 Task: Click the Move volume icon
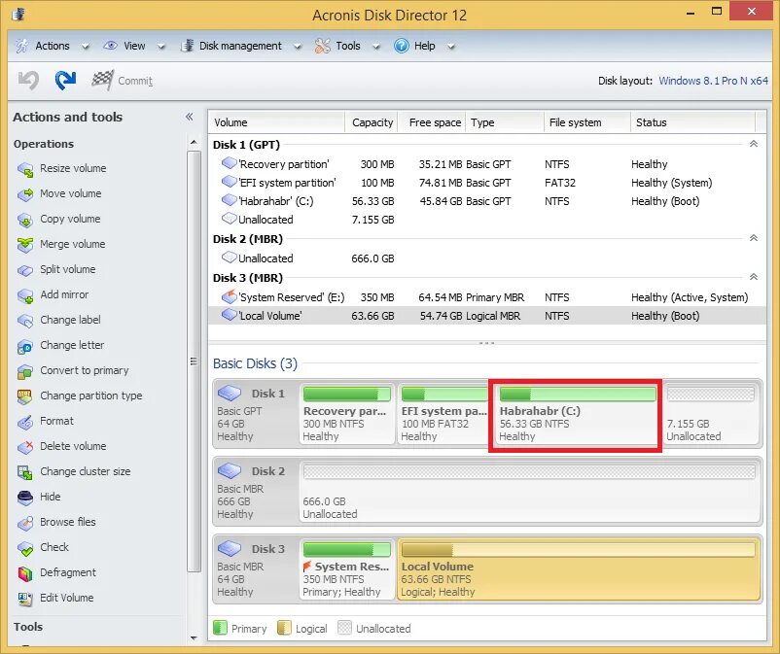coord(25,193)
